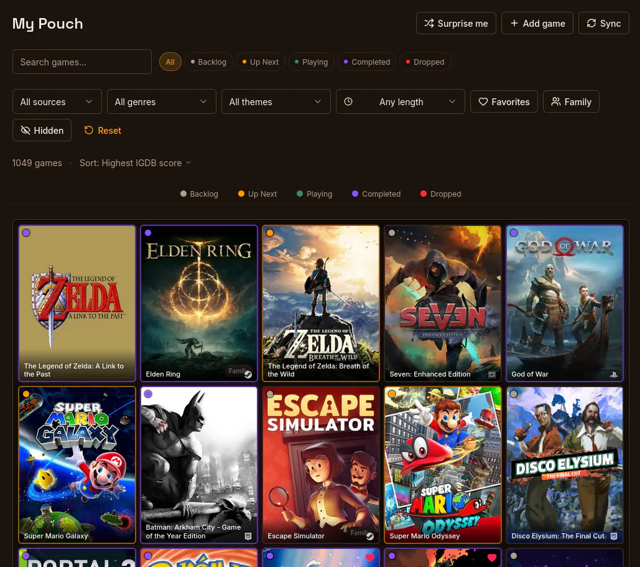Open the Any length dropdown
Image resolution: width=640 pixels, height=567 pixels.
click(x=401, y=101)
